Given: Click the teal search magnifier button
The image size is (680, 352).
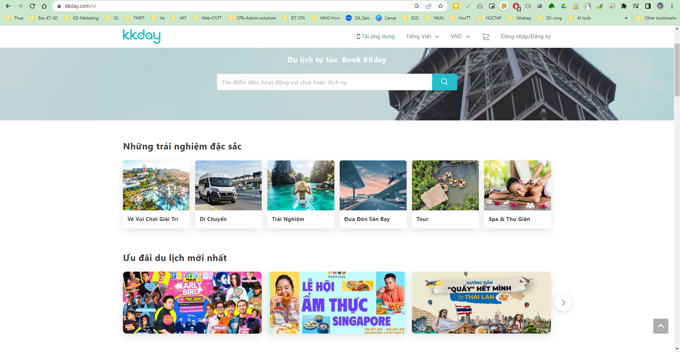Looking at the screenshot, I should pos(444,82).
